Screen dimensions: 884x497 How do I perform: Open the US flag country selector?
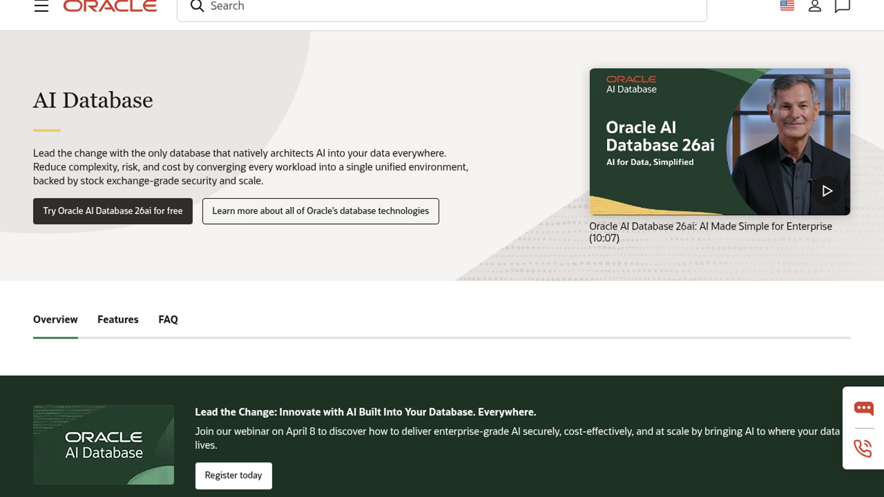[787, 6]
